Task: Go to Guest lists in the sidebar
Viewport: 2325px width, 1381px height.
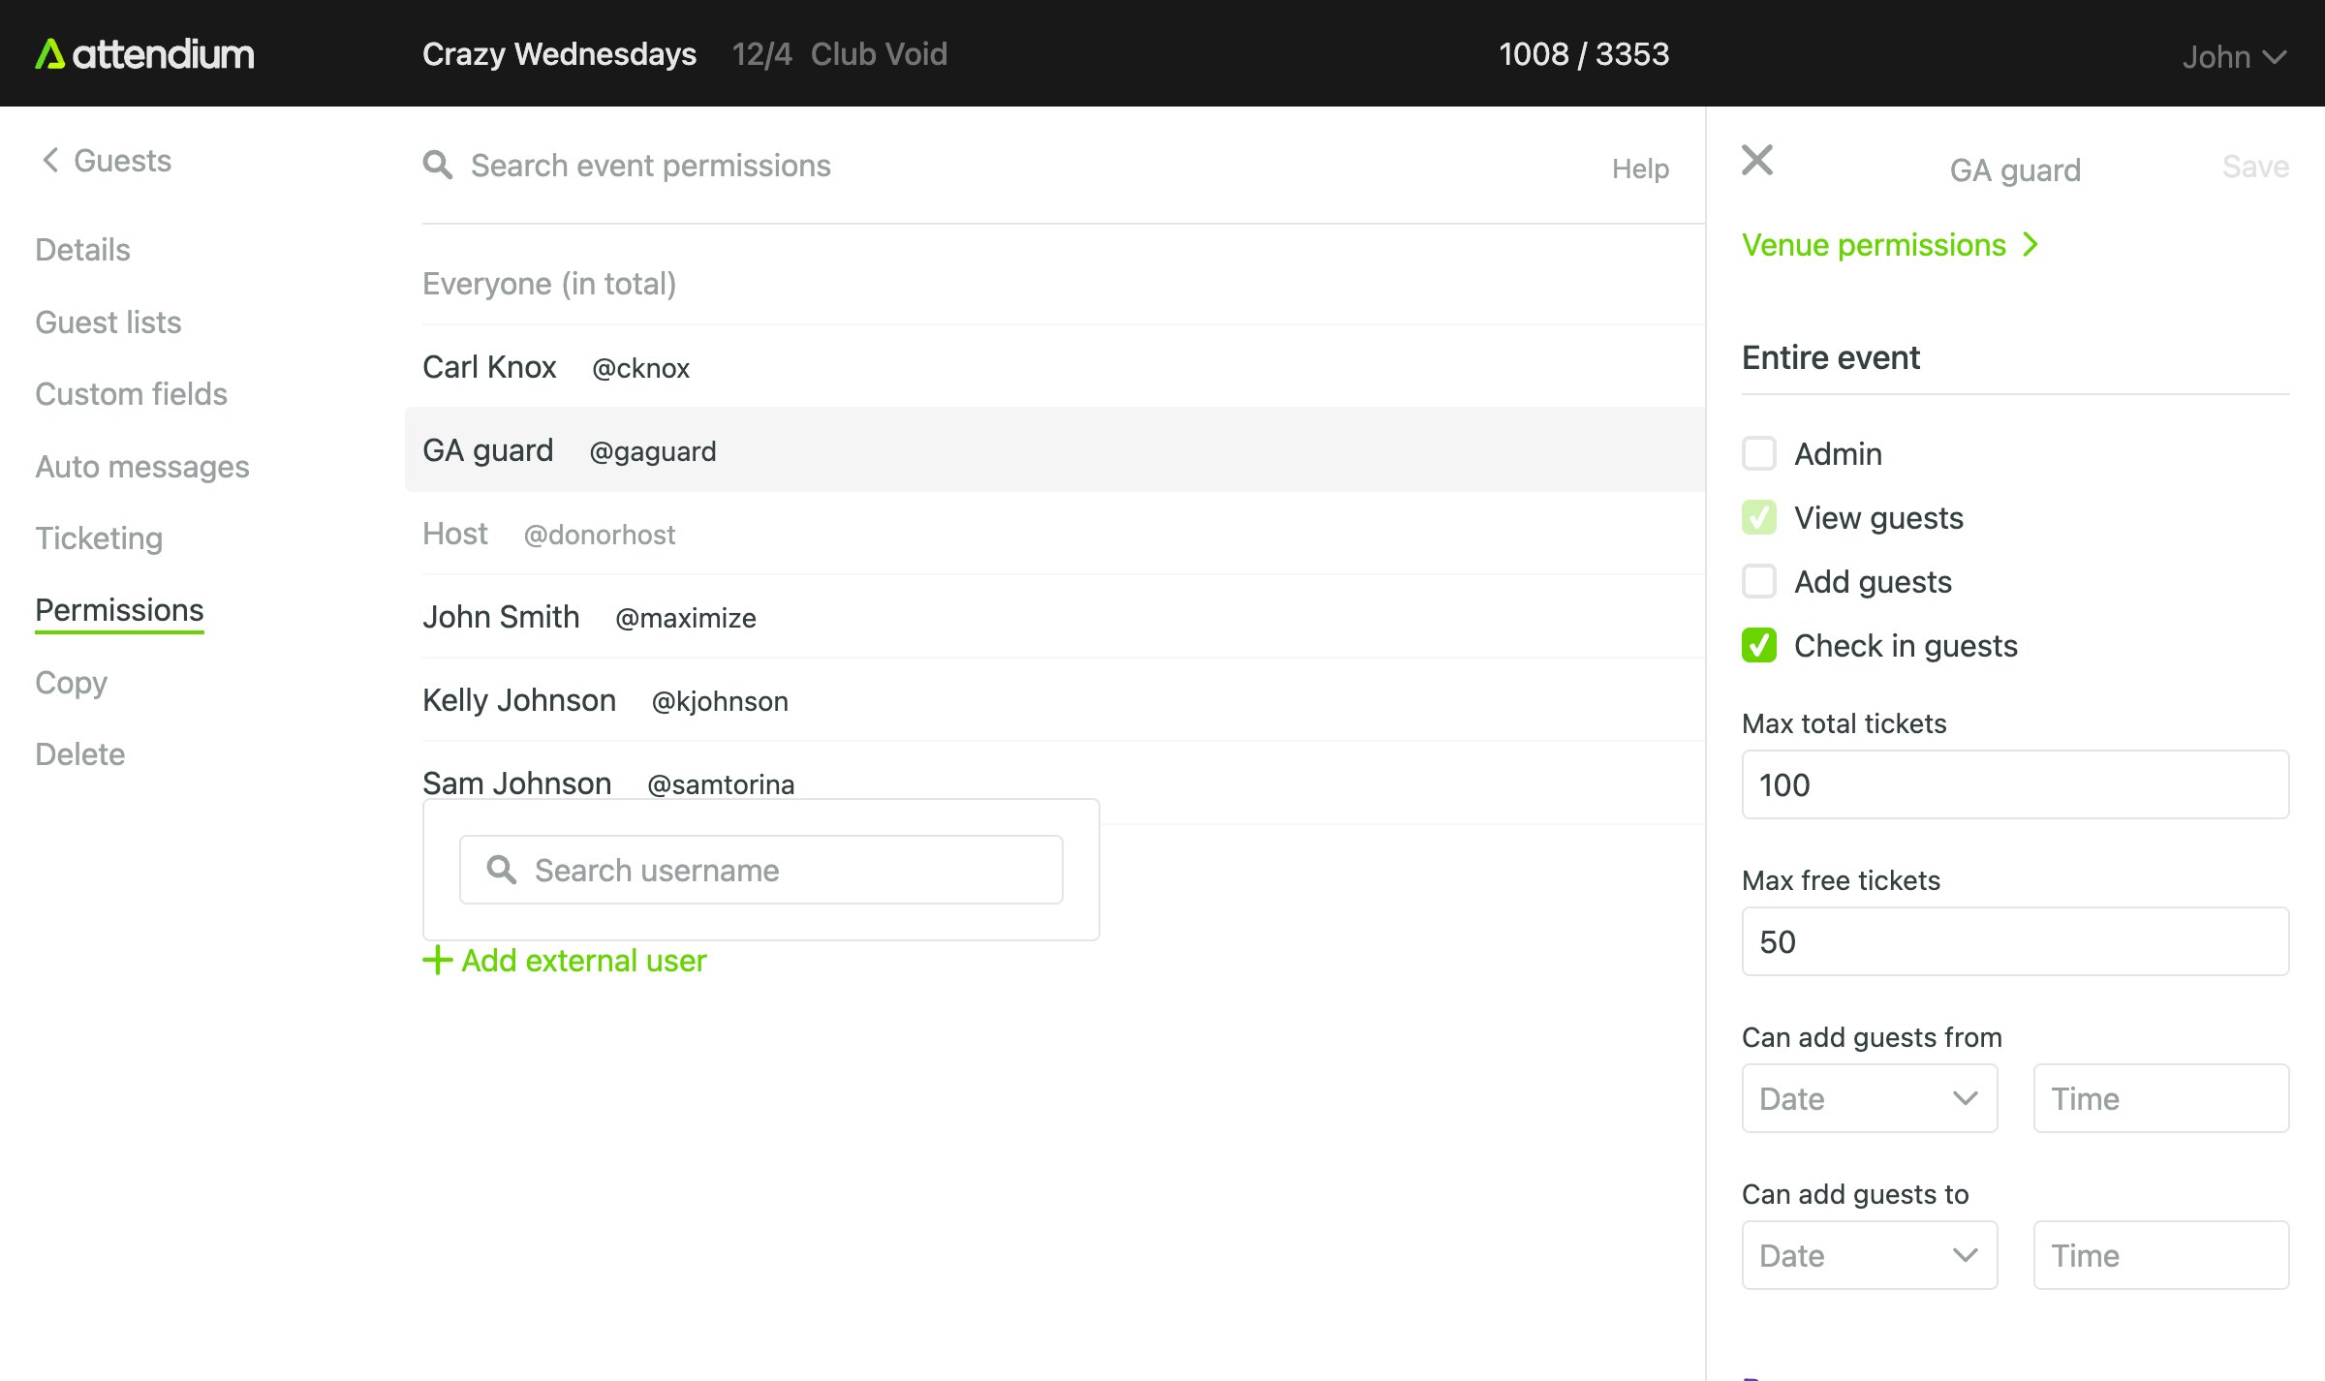Action: tap(108, 322)
